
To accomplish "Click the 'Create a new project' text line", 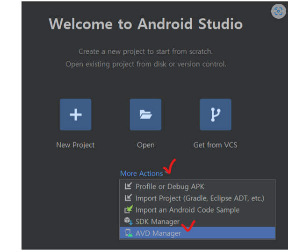I will [x=145, y=51].
